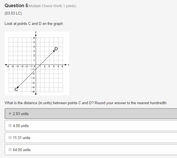177x158 pixels.
Task: Click the y-axis top arrowhead
Action: (36, 35)
